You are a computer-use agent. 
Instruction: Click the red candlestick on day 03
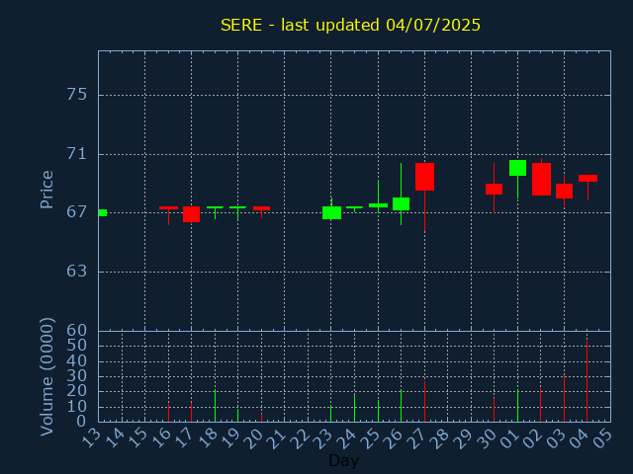[x=564, y=191]
